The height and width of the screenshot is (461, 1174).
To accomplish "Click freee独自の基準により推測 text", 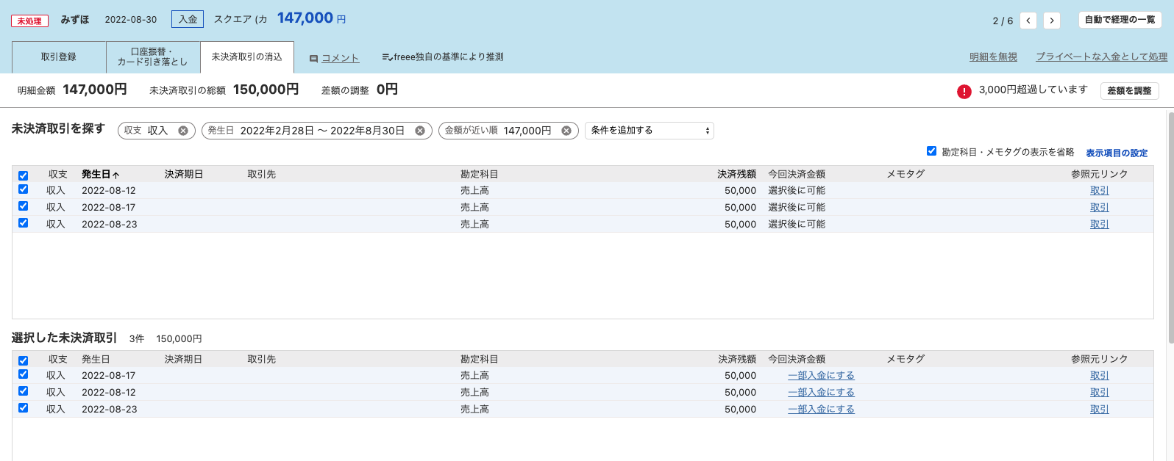I will (x=449, y=57).
